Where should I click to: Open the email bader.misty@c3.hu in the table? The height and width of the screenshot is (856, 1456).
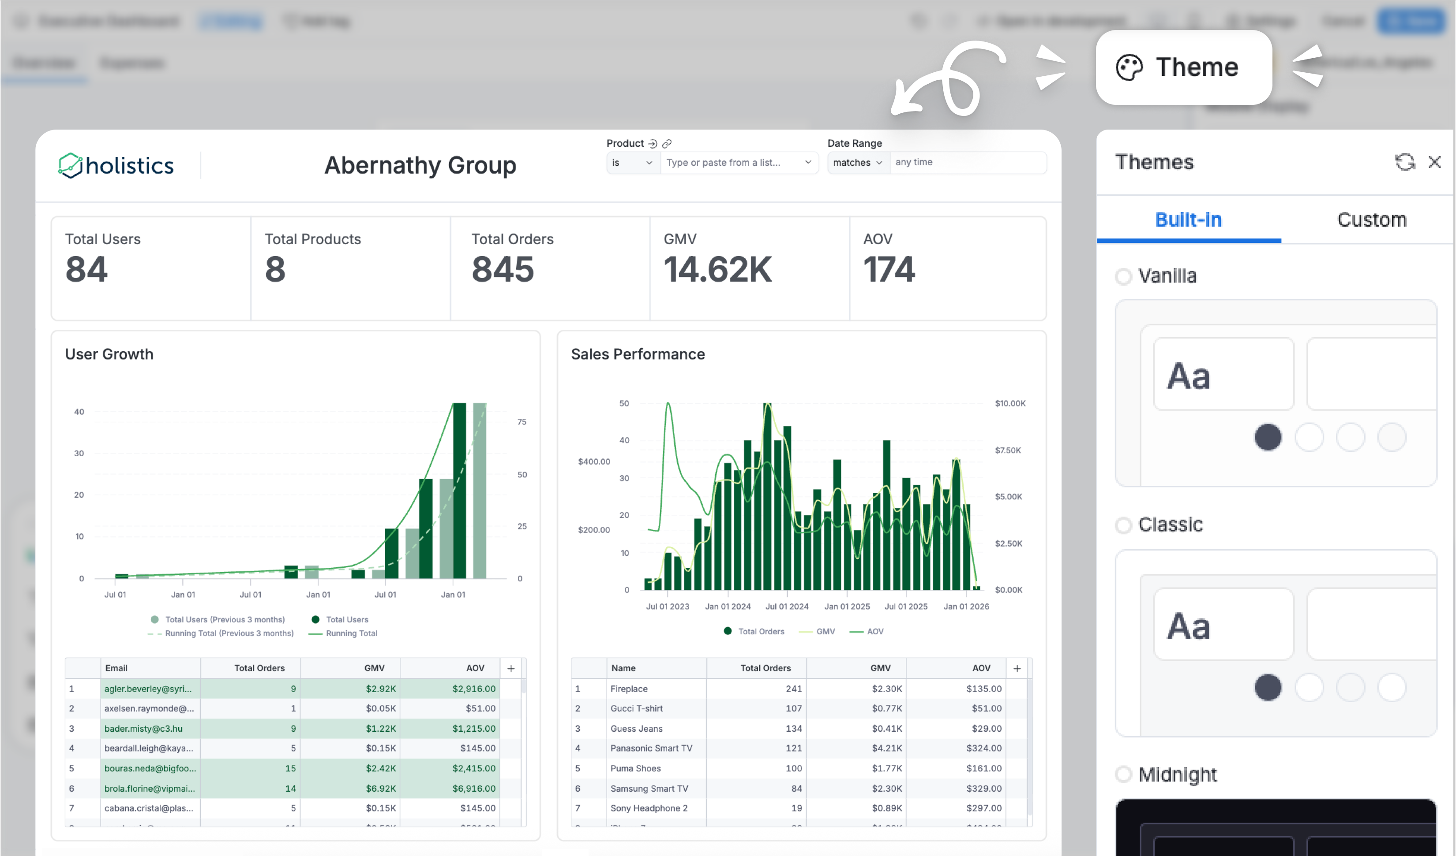[143, 729]
